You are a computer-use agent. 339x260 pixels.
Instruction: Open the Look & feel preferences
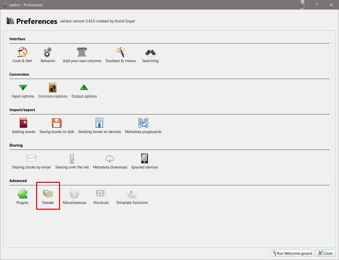coord(22,55)
